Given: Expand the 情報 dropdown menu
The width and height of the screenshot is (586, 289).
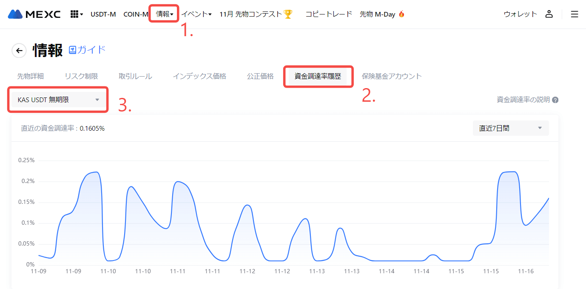Looking at the screenshot, I should click(x=164, y=14).
